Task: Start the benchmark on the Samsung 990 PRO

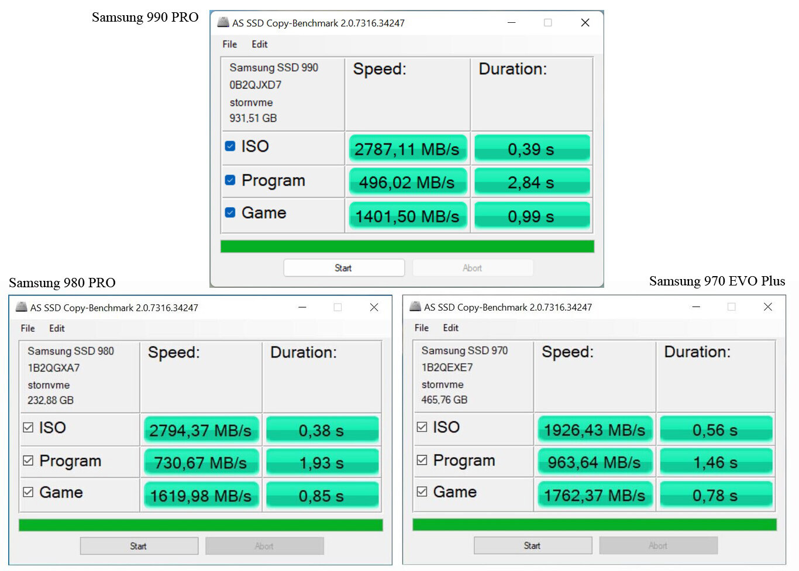Action: [x=344, y=267]
